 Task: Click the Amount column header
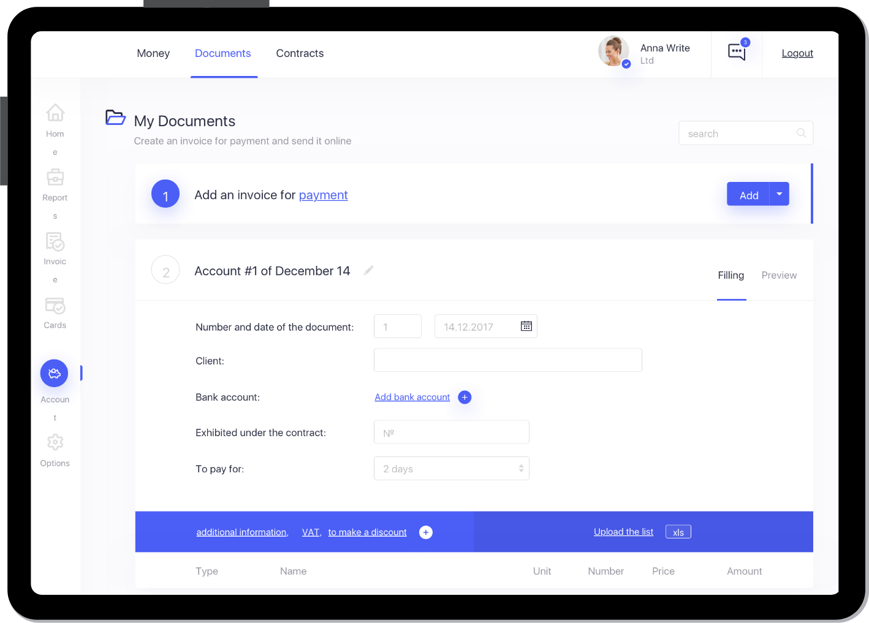pyautogui.click(x=745, y=571)
